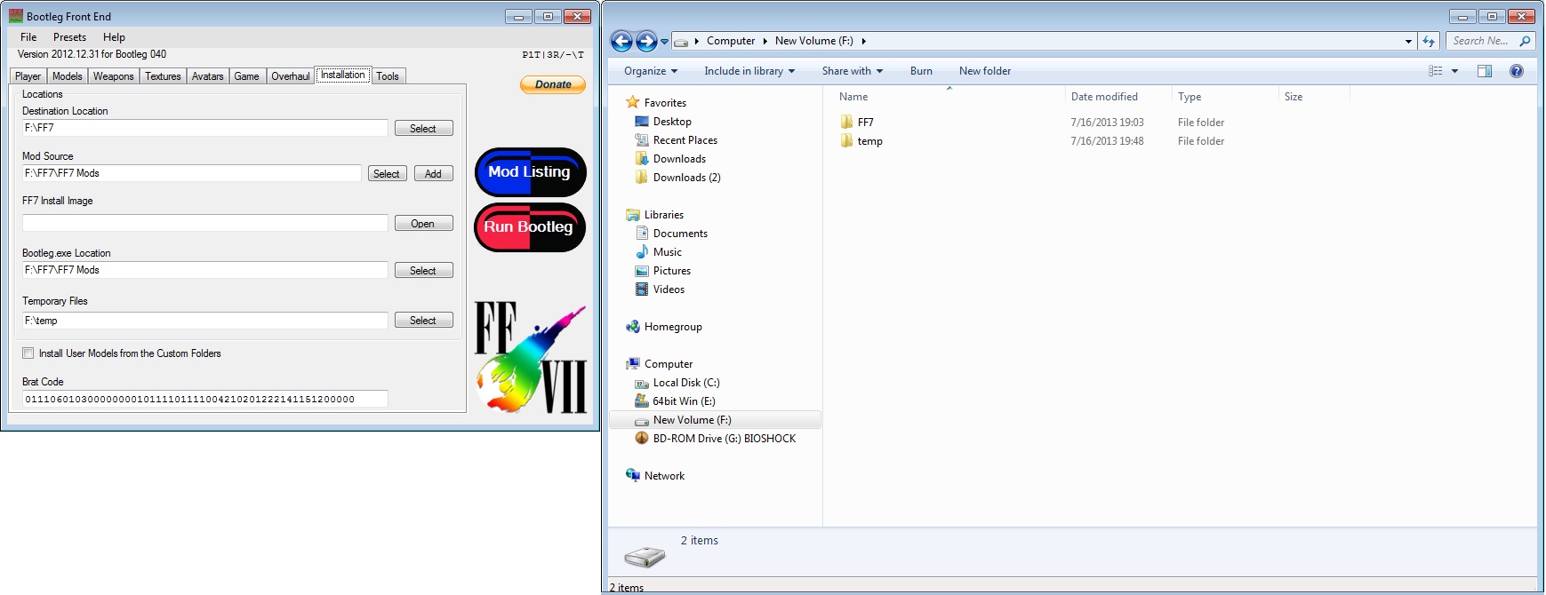Click Select for Bootleg.exe Location
The width and height of the screenshot is (1546, 595).
coord(423,270)
